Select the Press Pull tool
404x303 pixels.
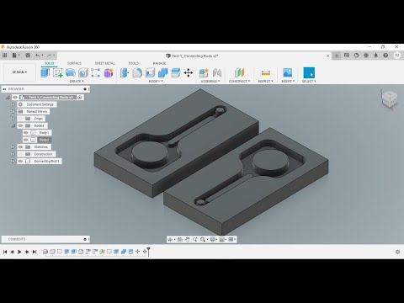pyautogui.click(x=125, y=72)
